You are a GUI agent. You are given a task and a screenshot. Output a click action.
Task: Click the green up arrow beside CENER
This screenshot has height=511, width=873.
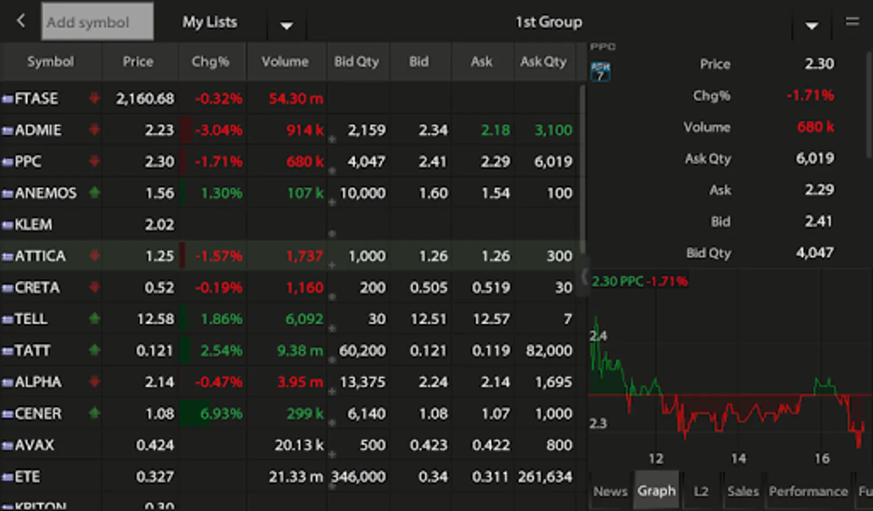click(x=94, y=413)
